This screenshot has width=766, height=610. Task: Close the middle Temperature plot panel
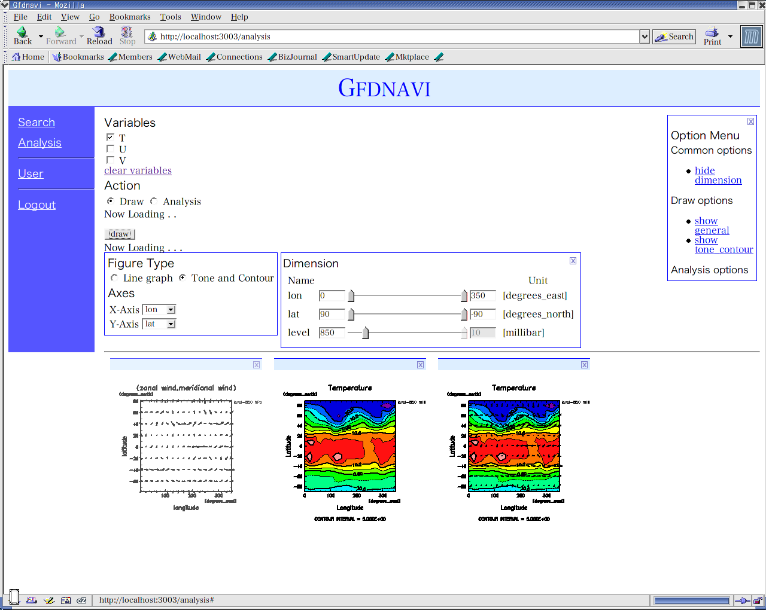click(420, 365)
